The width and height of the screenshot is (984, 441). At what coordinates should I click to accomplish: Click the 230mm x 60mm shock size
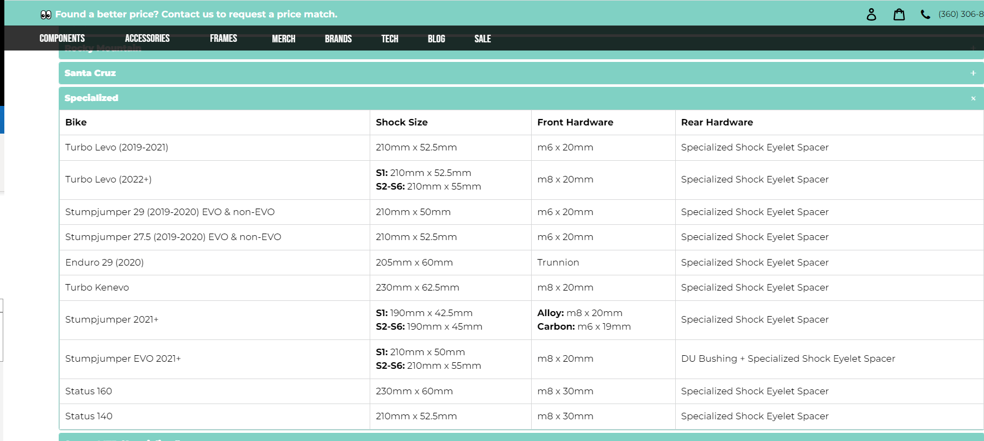coord(414,391)
